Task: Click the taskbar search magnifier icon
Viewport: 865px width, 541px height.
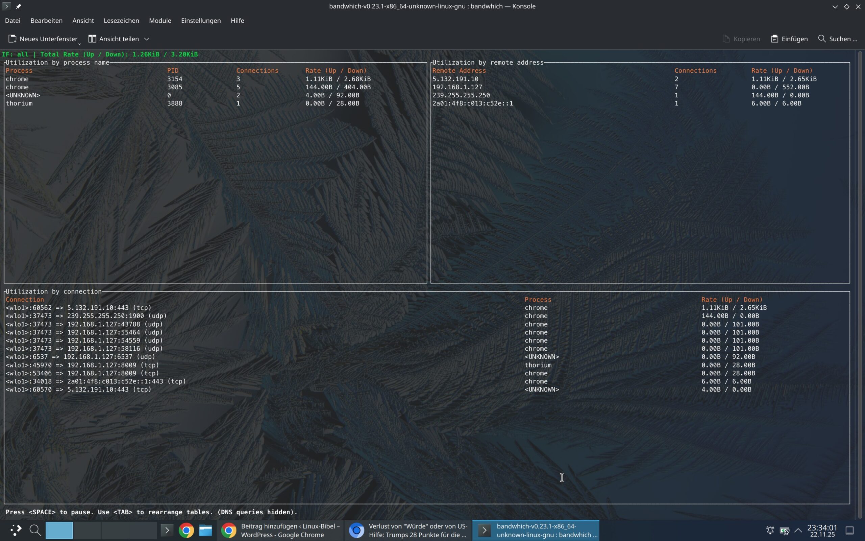Action: point(35,530)
